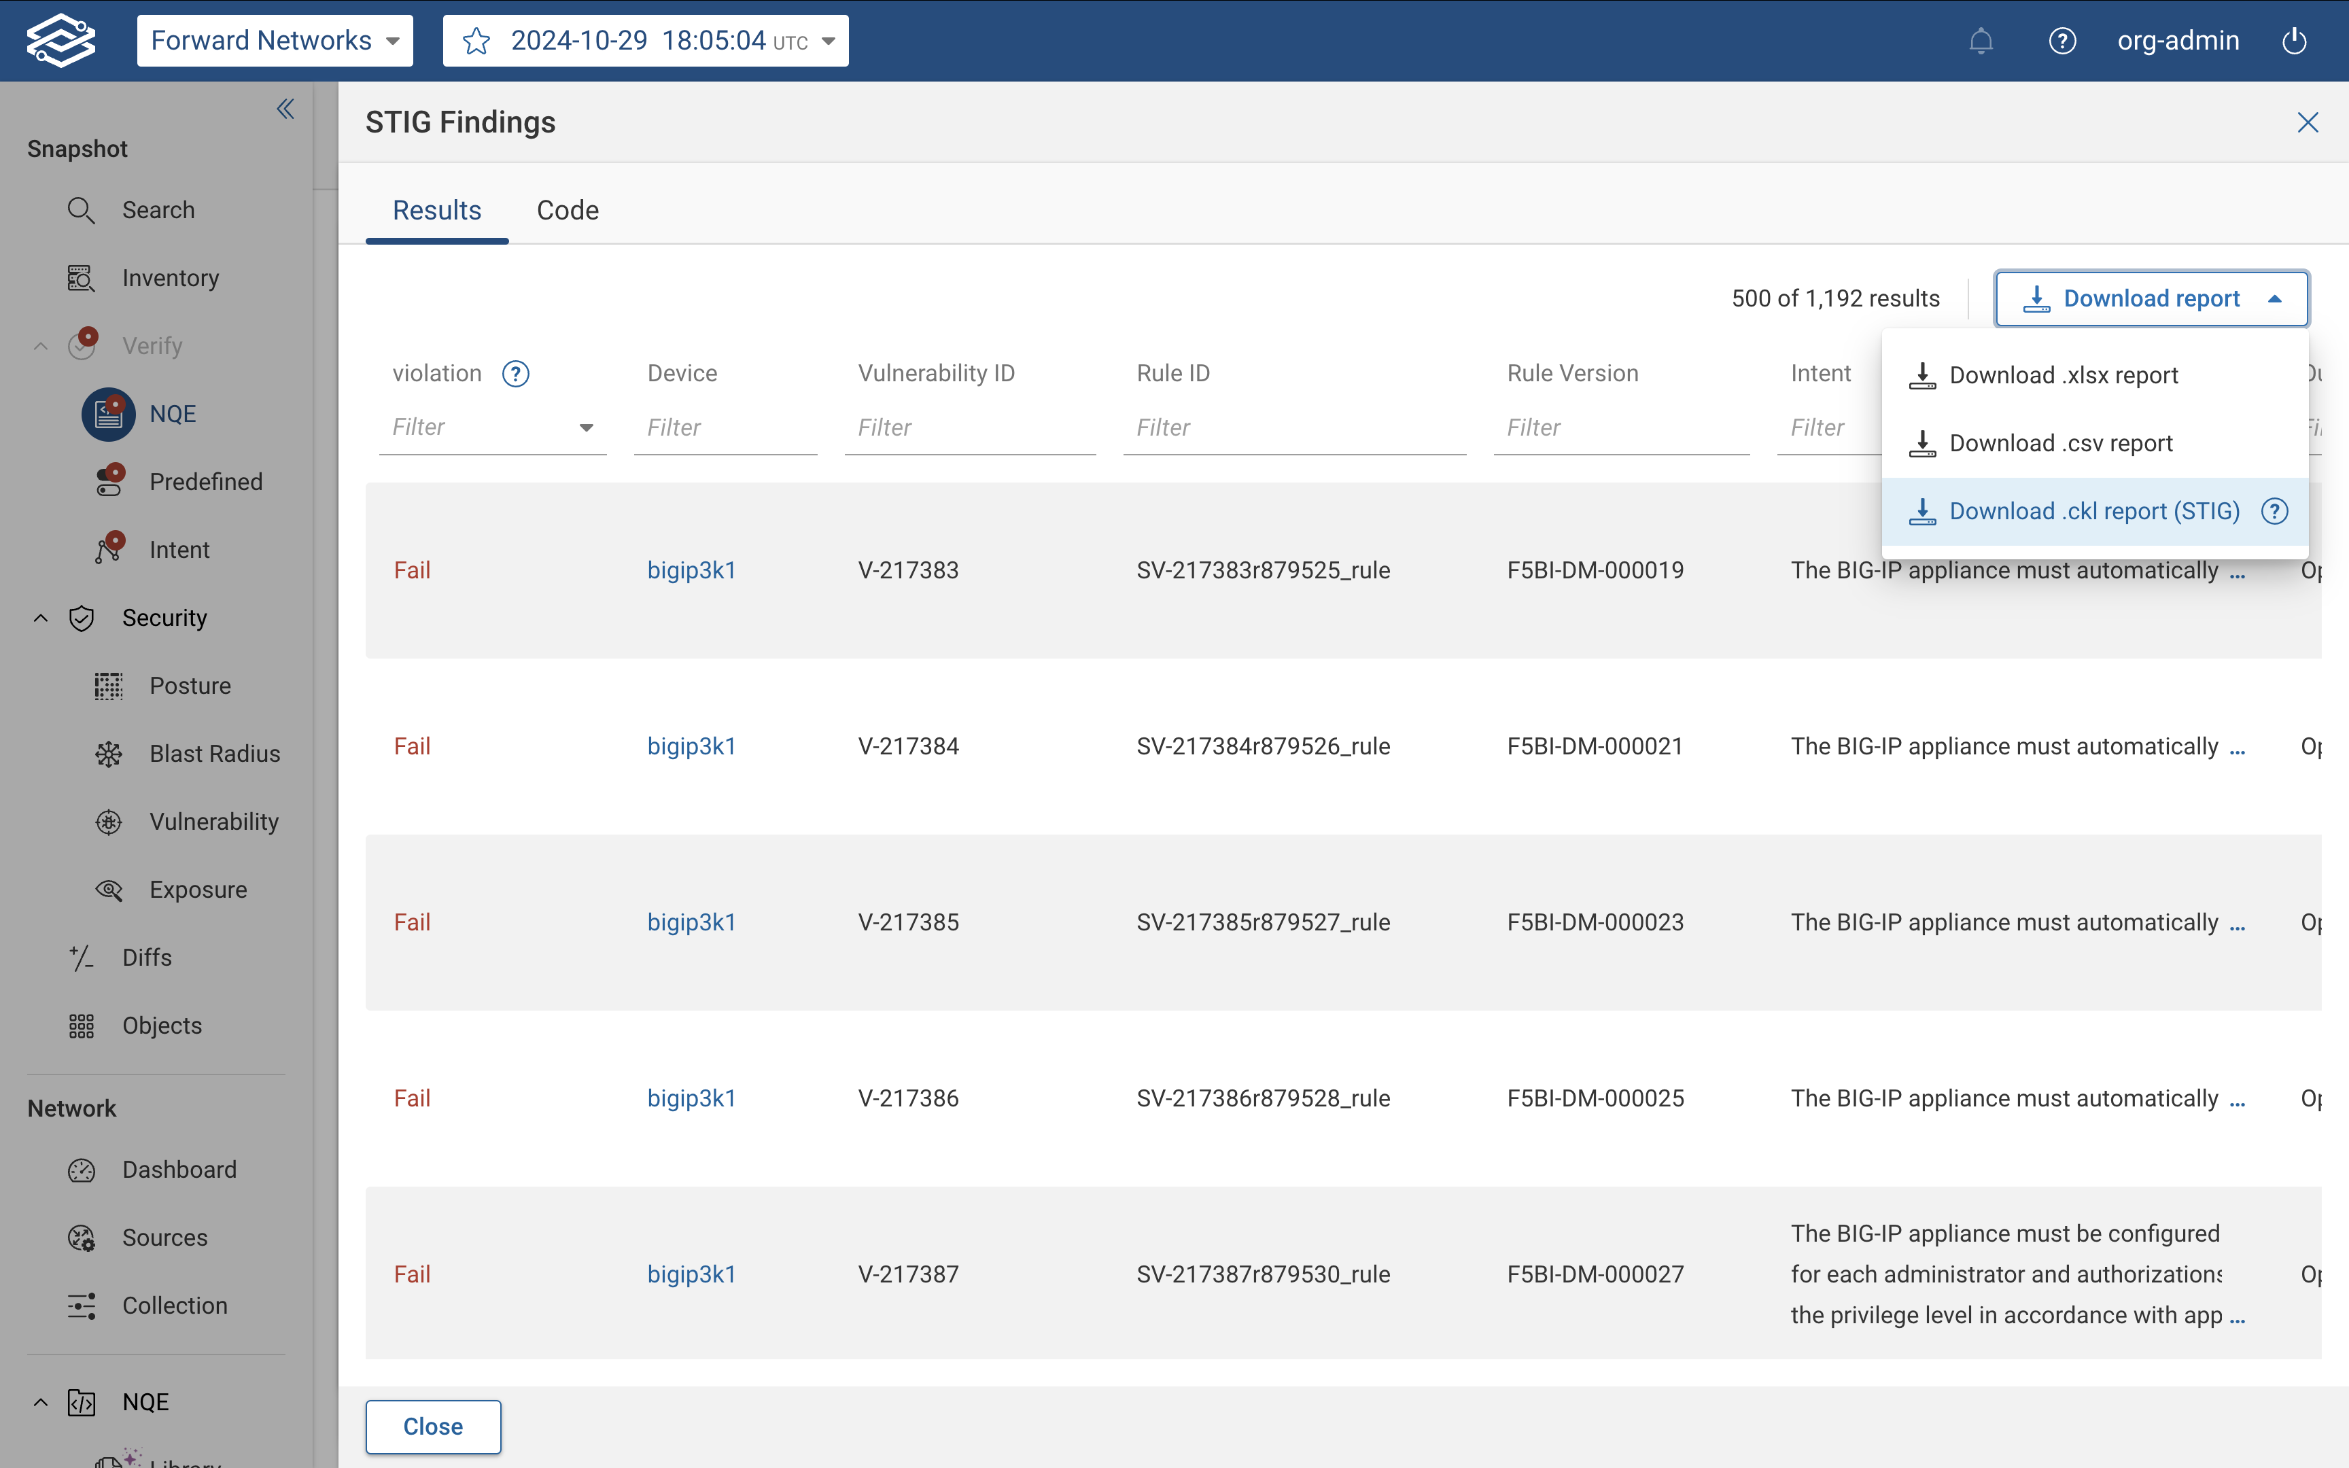This screenshot has width=2349, height=1468.
Task: Select cell F5BI-DM-000023
Action: click(x=1595, y=922)
